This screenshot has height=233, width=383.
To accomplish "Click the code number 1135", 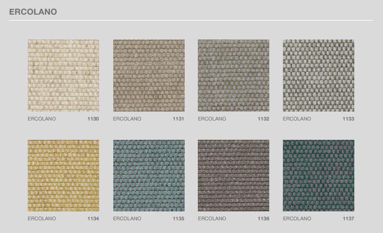I will tap(178, 219).
